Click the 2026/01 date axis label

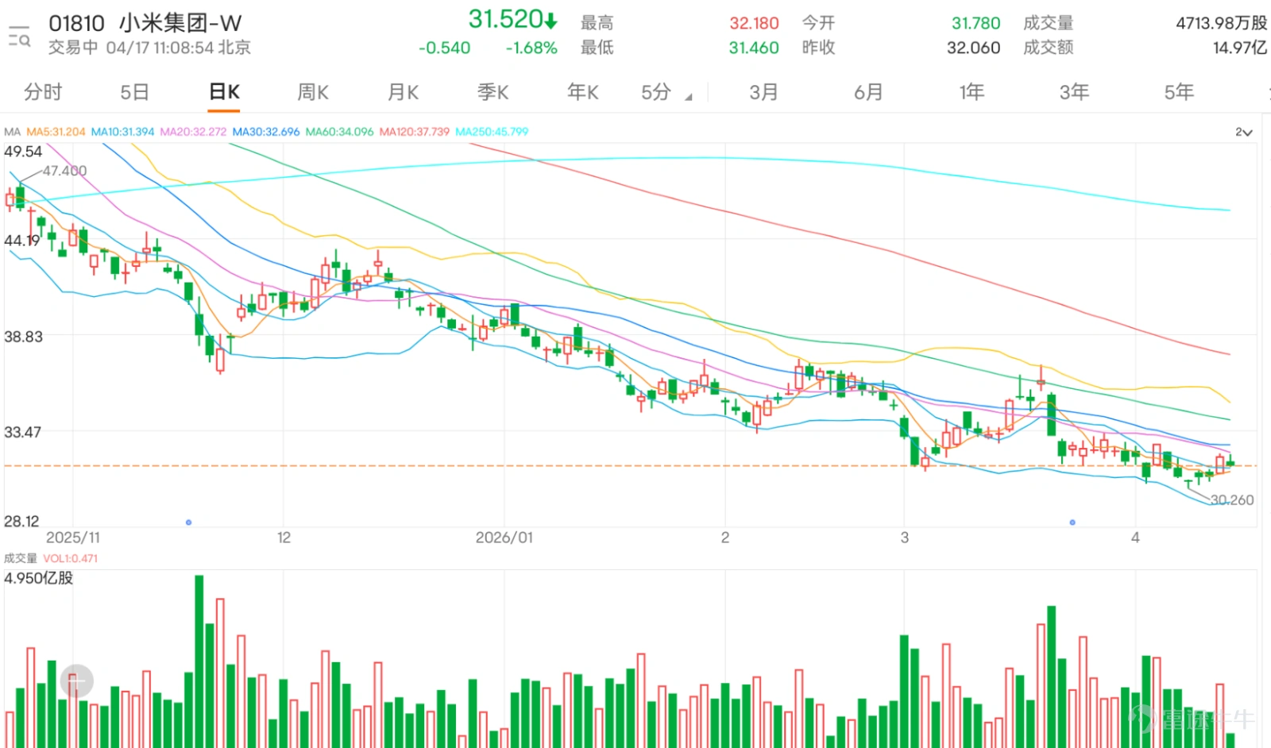504,538
